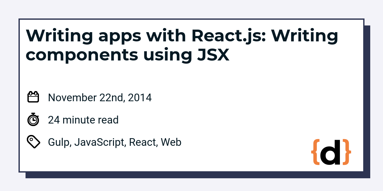Select the React tag link

pyautogui.click(x=142, y=142)
